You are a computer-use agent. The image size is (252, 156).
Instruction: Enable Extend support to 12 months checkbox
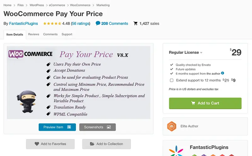[172, 80]
